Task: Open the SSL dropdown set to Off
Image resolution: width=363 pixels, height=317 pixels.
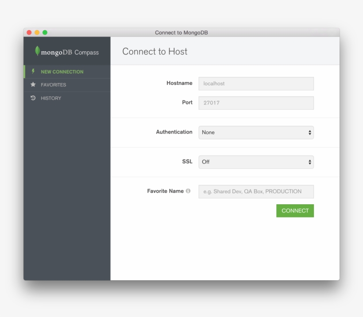Action: pos(256,162)
